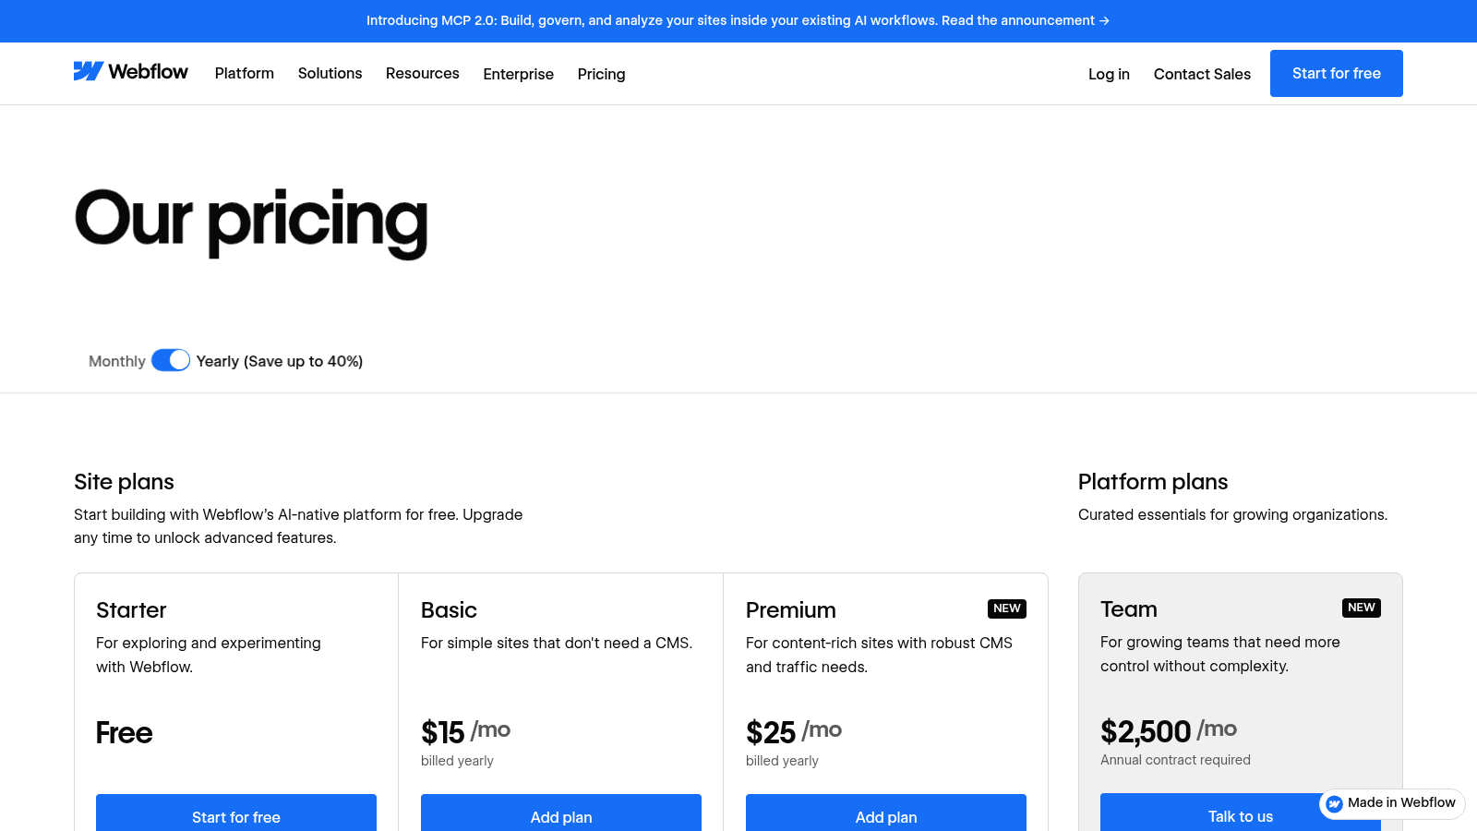Click Talk to us in Team plan
The height and width of the screenshot is (831, 1477).
coord(1241,813)
